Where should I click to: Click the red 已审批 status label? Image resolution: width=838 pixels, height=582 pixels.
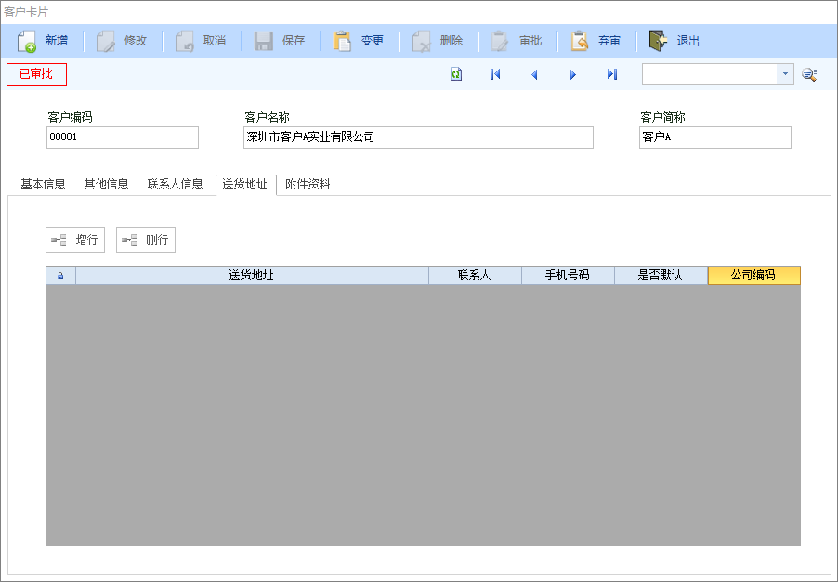[x=36, y=74]
